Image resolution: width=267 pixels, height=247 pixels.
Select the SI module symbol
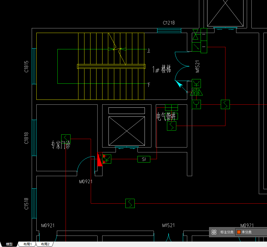(144, 159)
